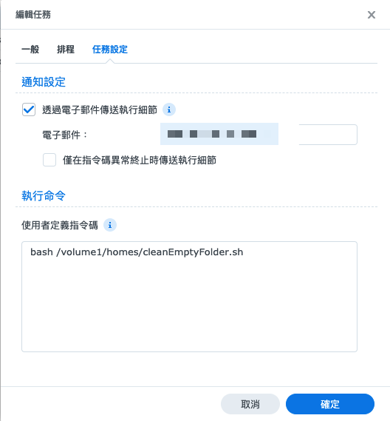Open the info tip beside 透過電子郵件傳送執行細節
This screenshot has width=390, height=421.
click(x=169, y=110)
